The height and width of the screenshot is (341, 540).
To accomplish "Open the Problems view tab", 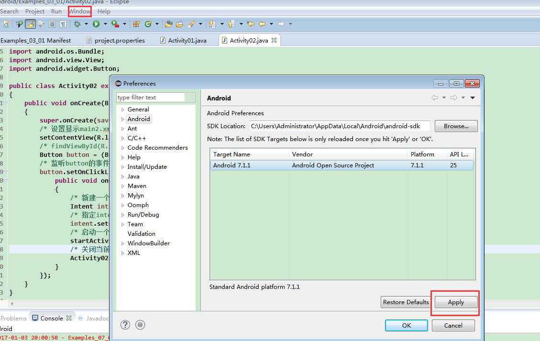I will coord(13,318).
